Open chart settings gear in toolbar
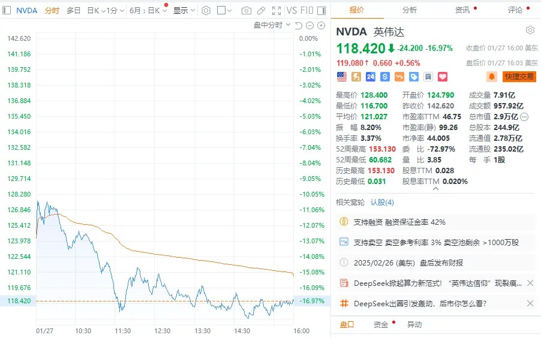This screenshot has width=541, height=338. [206, 11]
